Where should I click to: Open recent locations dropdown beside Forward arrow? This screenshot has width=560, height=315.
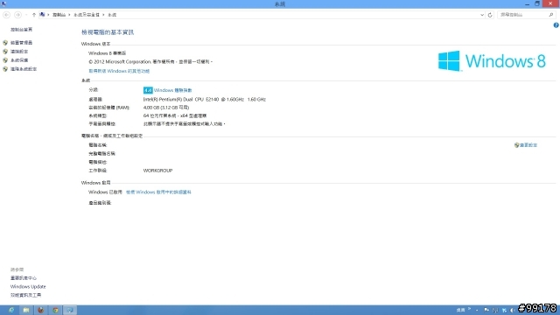[26, 15]
